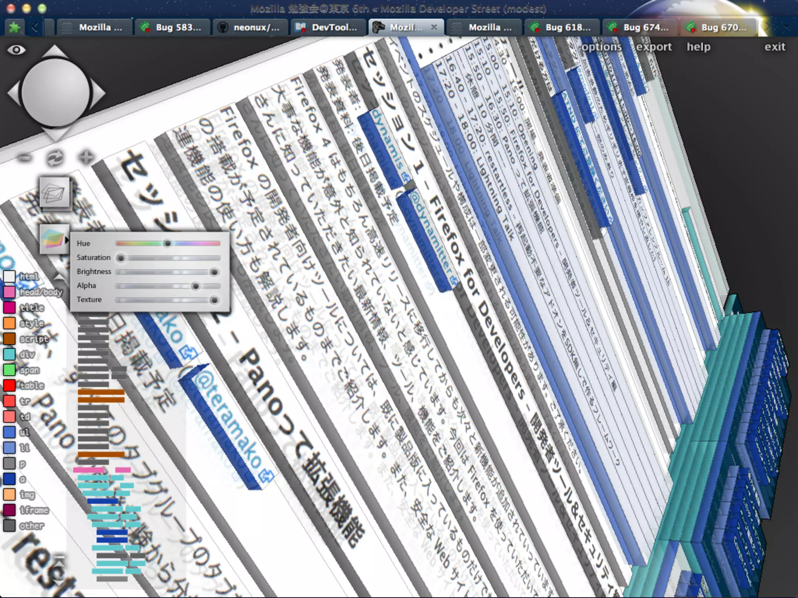Click the zoom in plus icon

pyautogui.click(x=86, y=158)
